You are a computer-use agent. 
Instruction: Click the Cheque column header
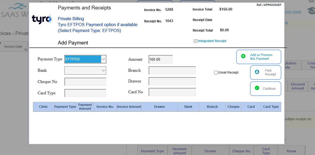(x=234, y=107)
